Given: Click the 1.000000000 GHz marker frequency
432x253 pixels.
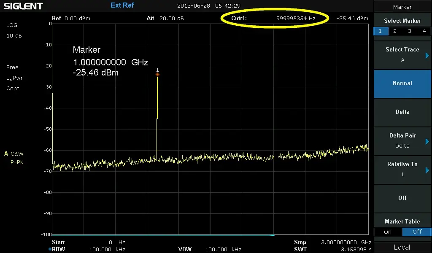Looking at the screenshot, I should coord(111,62).
